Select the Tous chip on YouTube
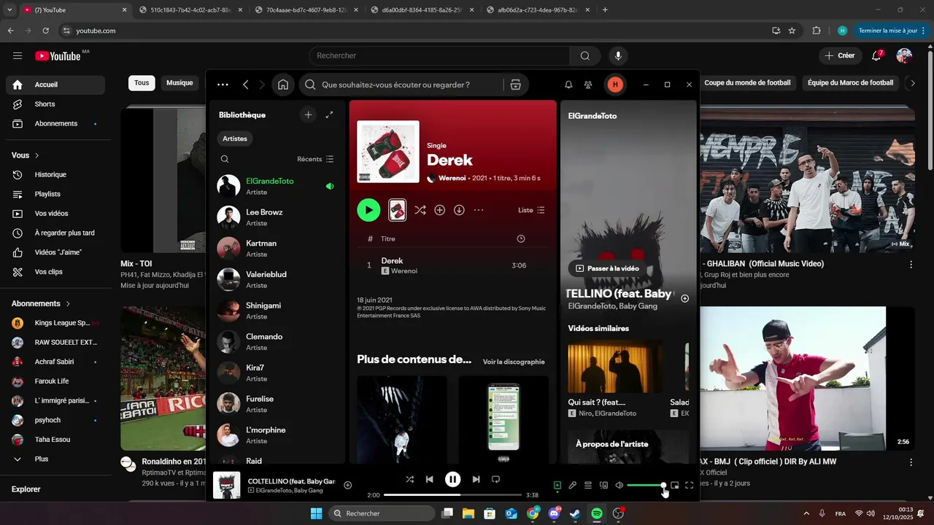This screenshot has height=525, width=934. coord(142,83)
